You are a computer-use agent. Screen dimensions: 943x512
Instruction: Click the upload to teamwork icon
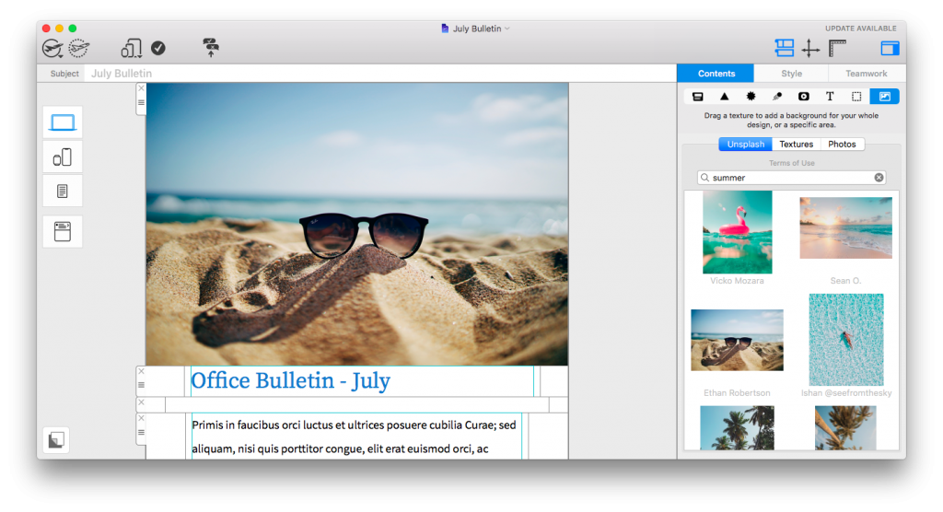211,48
